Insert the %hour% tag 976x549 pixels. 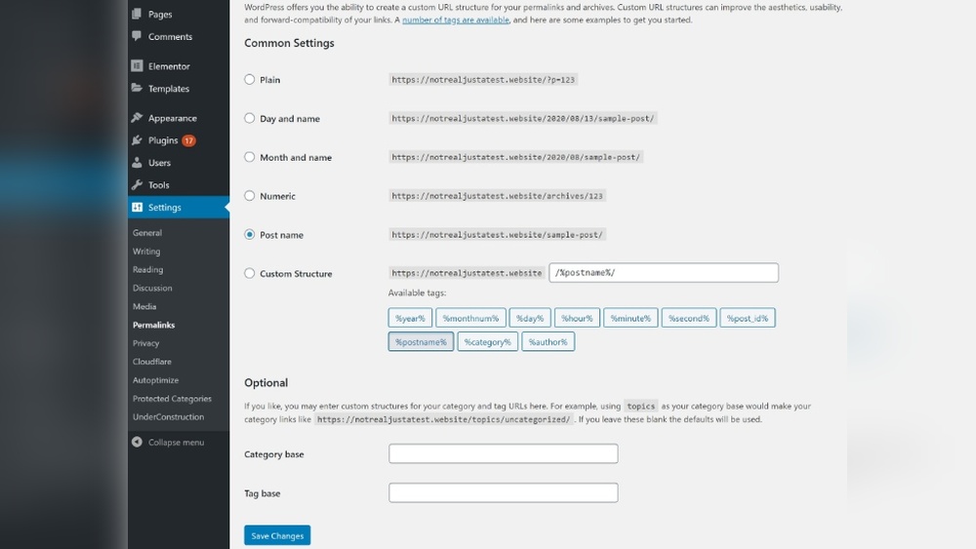click(577, 318)
